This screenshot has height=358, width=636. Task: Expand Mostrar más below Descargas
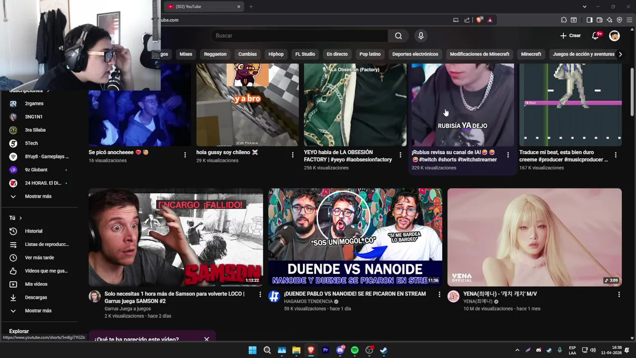[x=39, y=311]
